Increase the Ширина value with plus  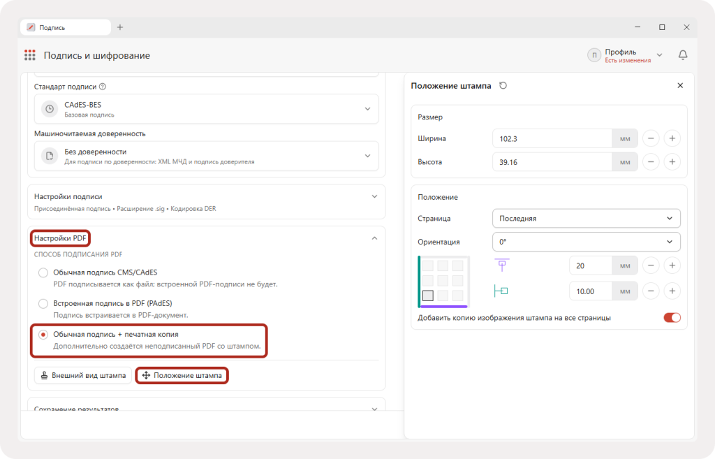click(x=672, y=138)
